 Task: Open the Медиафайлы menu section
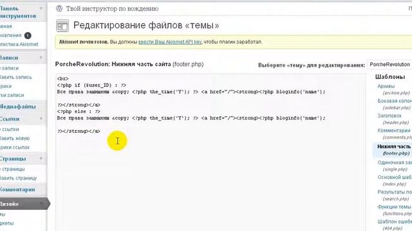click(x=17, y=107)
